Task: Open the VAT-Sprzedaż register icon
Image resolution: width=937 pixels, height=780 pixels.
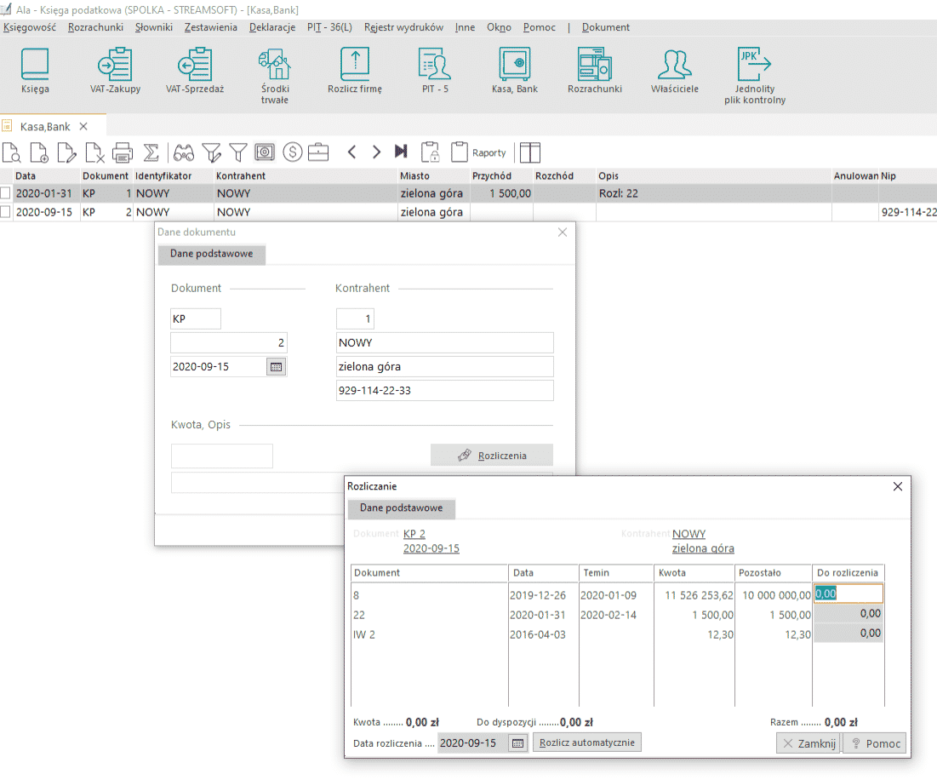Action: point(195,71)
